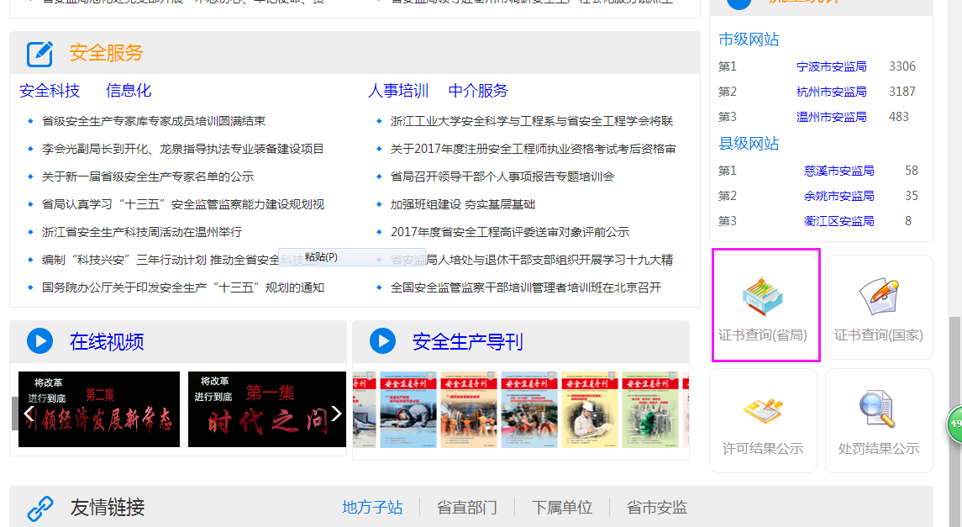The height and width of the screenshot is (527, 962).
Task: Open 李会光副局长到开化、龙泉指导执法 article
Action: [x=183, y=149]
